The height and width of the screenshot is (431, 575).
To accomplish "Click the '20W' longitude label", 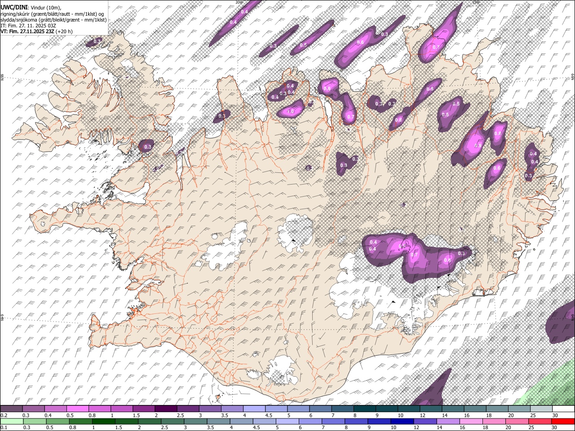I will pos(239,2).
